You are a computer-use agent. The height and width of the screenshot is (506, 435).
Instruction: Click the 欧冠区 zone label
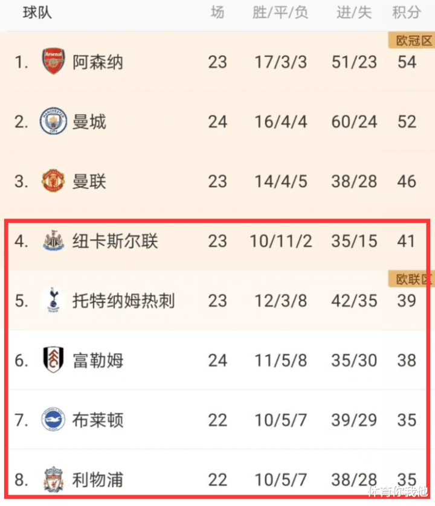pyautogui.click(x=412, y=40)
